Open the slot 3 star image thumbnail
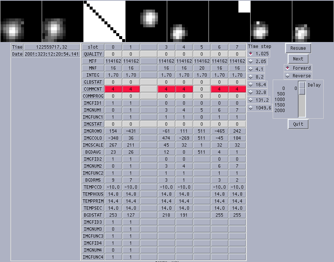 coord(146,21)
